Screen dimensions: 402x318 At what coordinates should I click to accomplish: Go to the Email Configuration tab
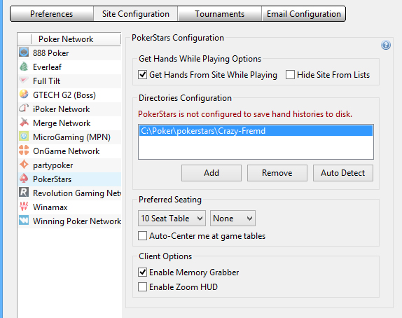[303, 14]
